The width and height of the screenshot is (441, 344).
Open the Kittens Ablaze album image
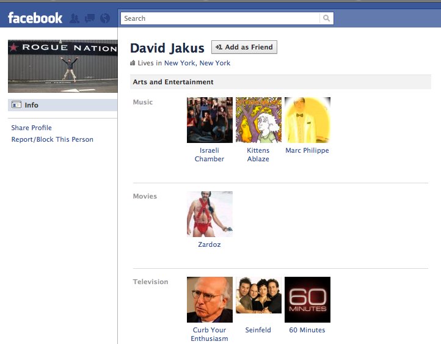pos(258,120)
